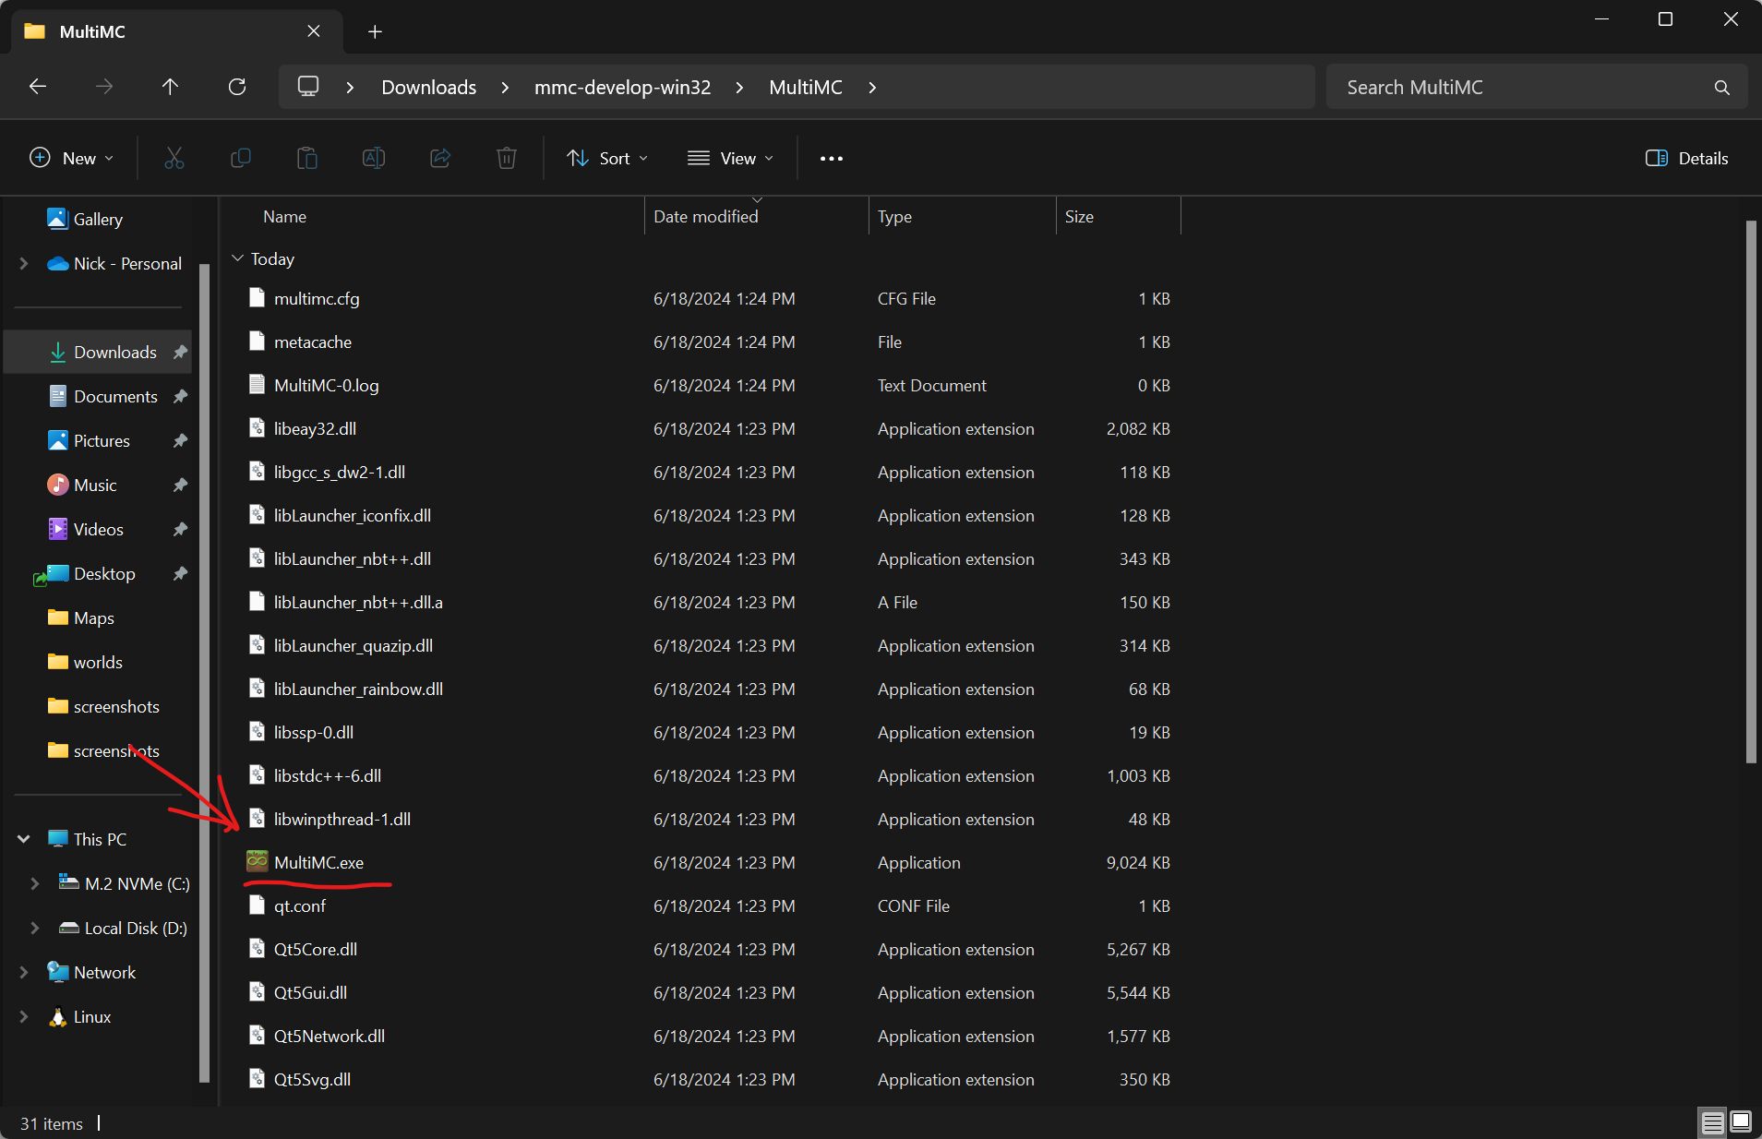1762x1139 pixels.
Task: Refresh the folder view
Action: click(237, 87)
